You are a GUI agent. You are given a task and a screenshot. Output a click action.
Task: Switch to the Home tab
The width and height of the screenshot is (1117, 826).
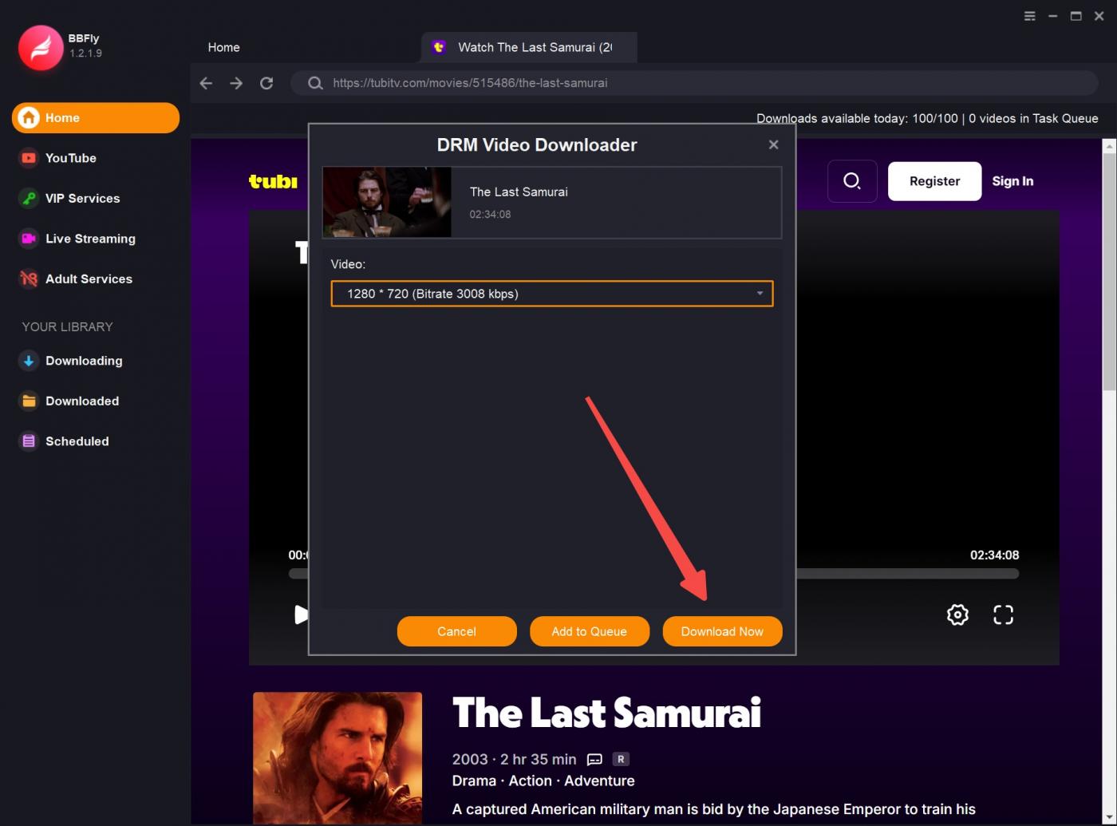coord(224,47)
